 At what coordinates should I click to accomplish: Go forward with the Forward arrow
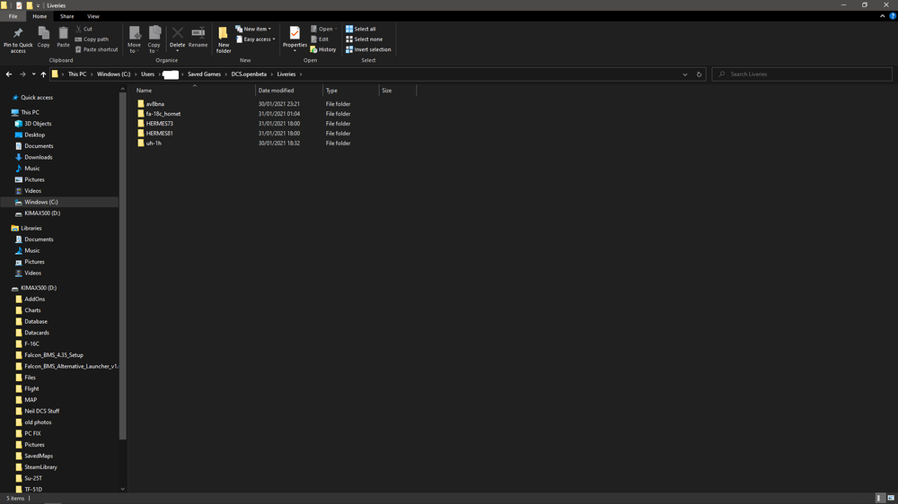point(22,74)
